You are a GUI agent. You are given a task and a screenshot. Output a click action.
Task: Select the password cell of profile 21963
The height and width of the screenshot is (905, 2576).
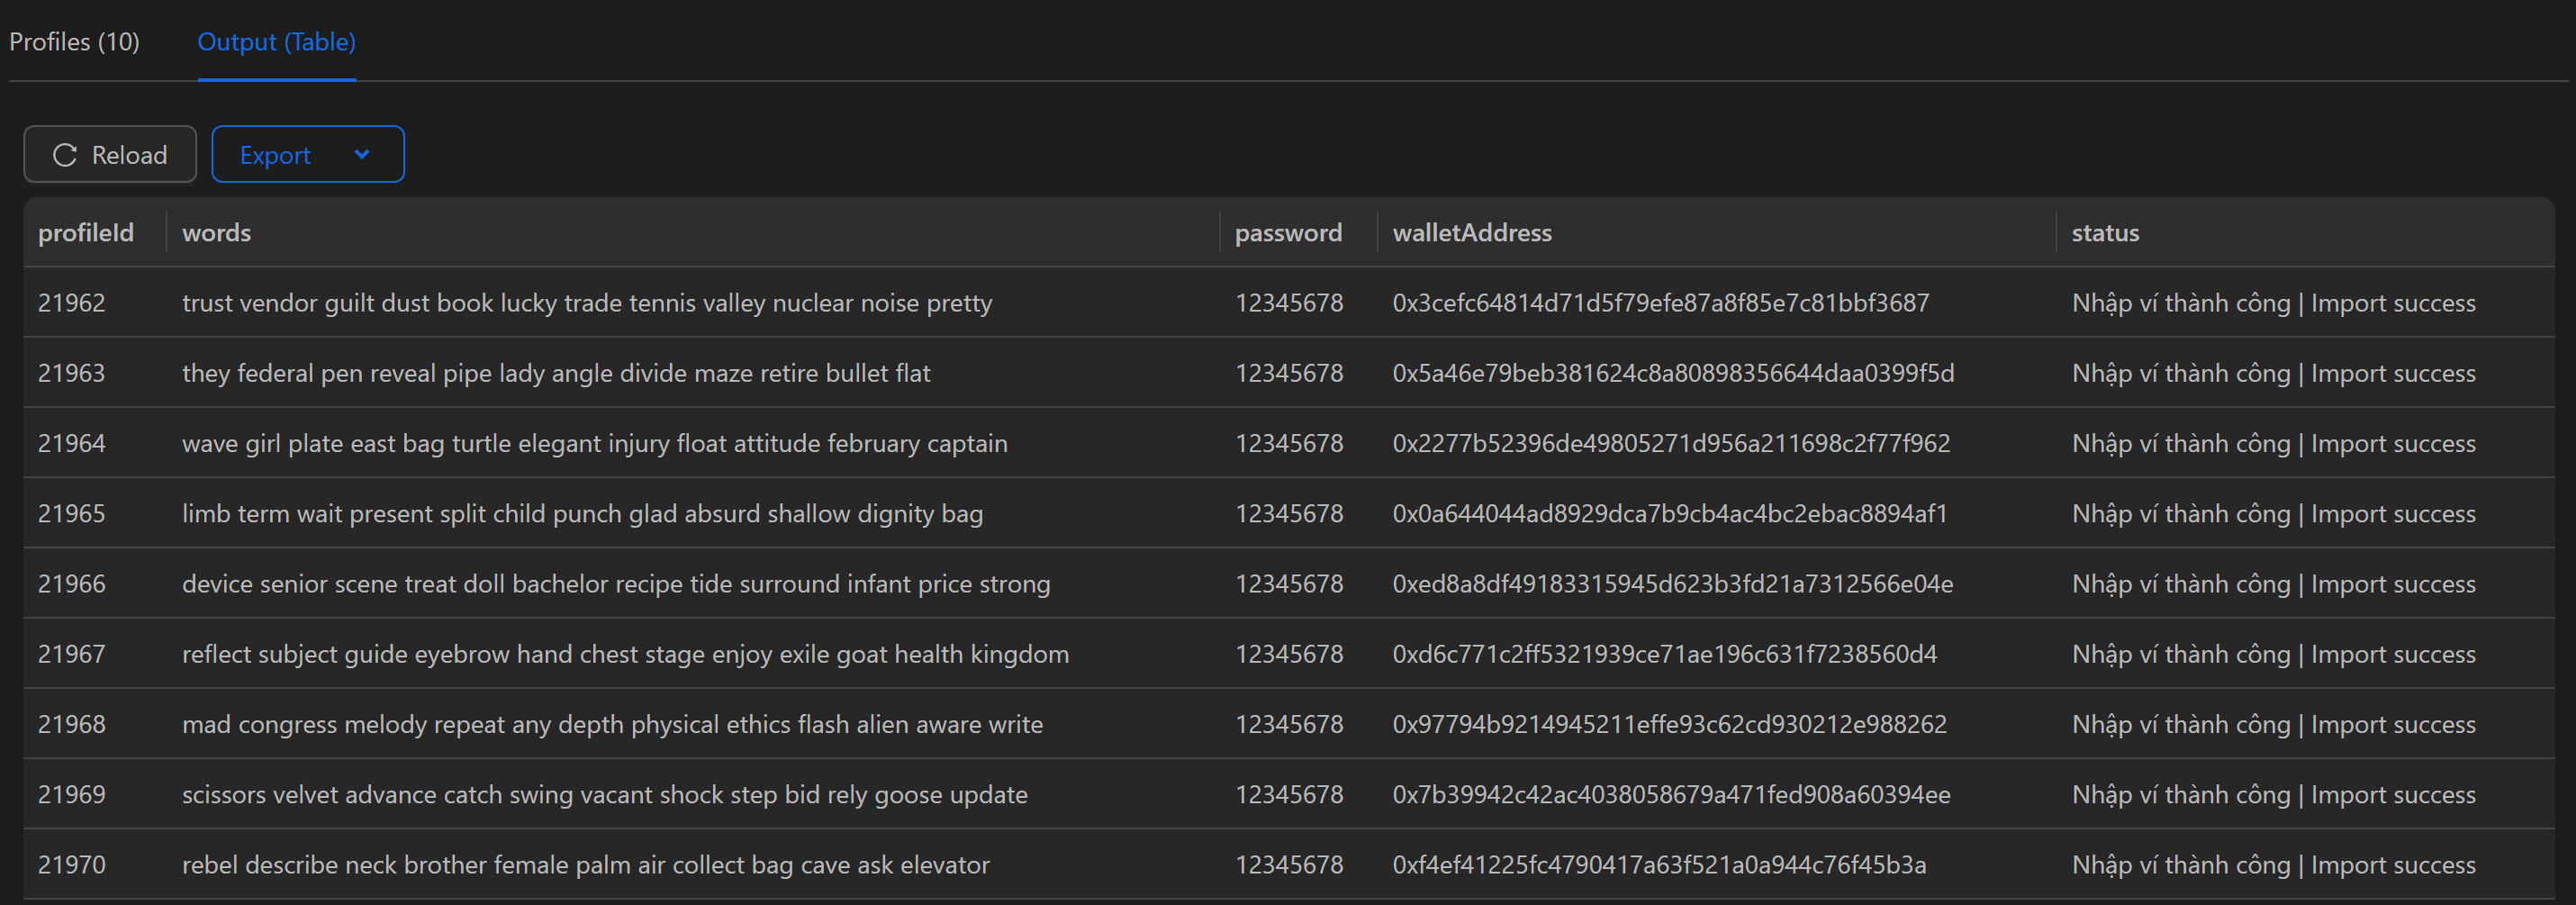[1289, 372]
